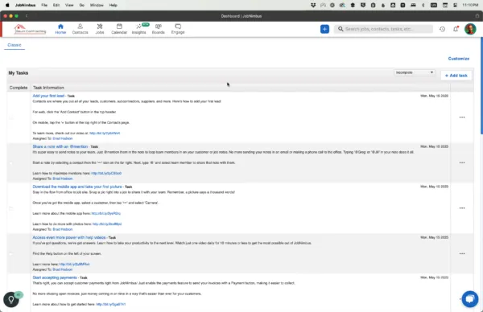The width and height of the screenshot is (483, 312).
Task: Open the Incomplete task filter dropdown
Action: coord(415,72)
